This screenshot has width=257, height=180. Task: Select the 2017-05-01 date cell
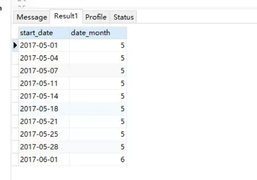pos(44,46)
